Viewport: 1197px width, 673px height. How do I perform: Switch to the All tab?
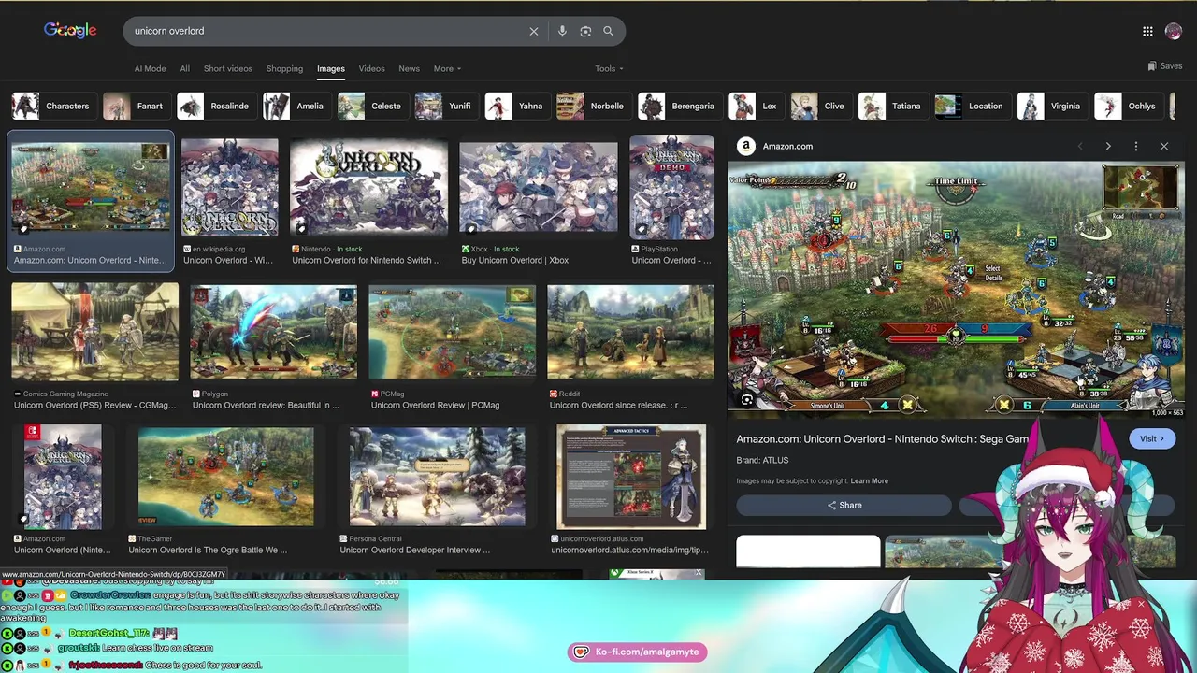(184, 68)
